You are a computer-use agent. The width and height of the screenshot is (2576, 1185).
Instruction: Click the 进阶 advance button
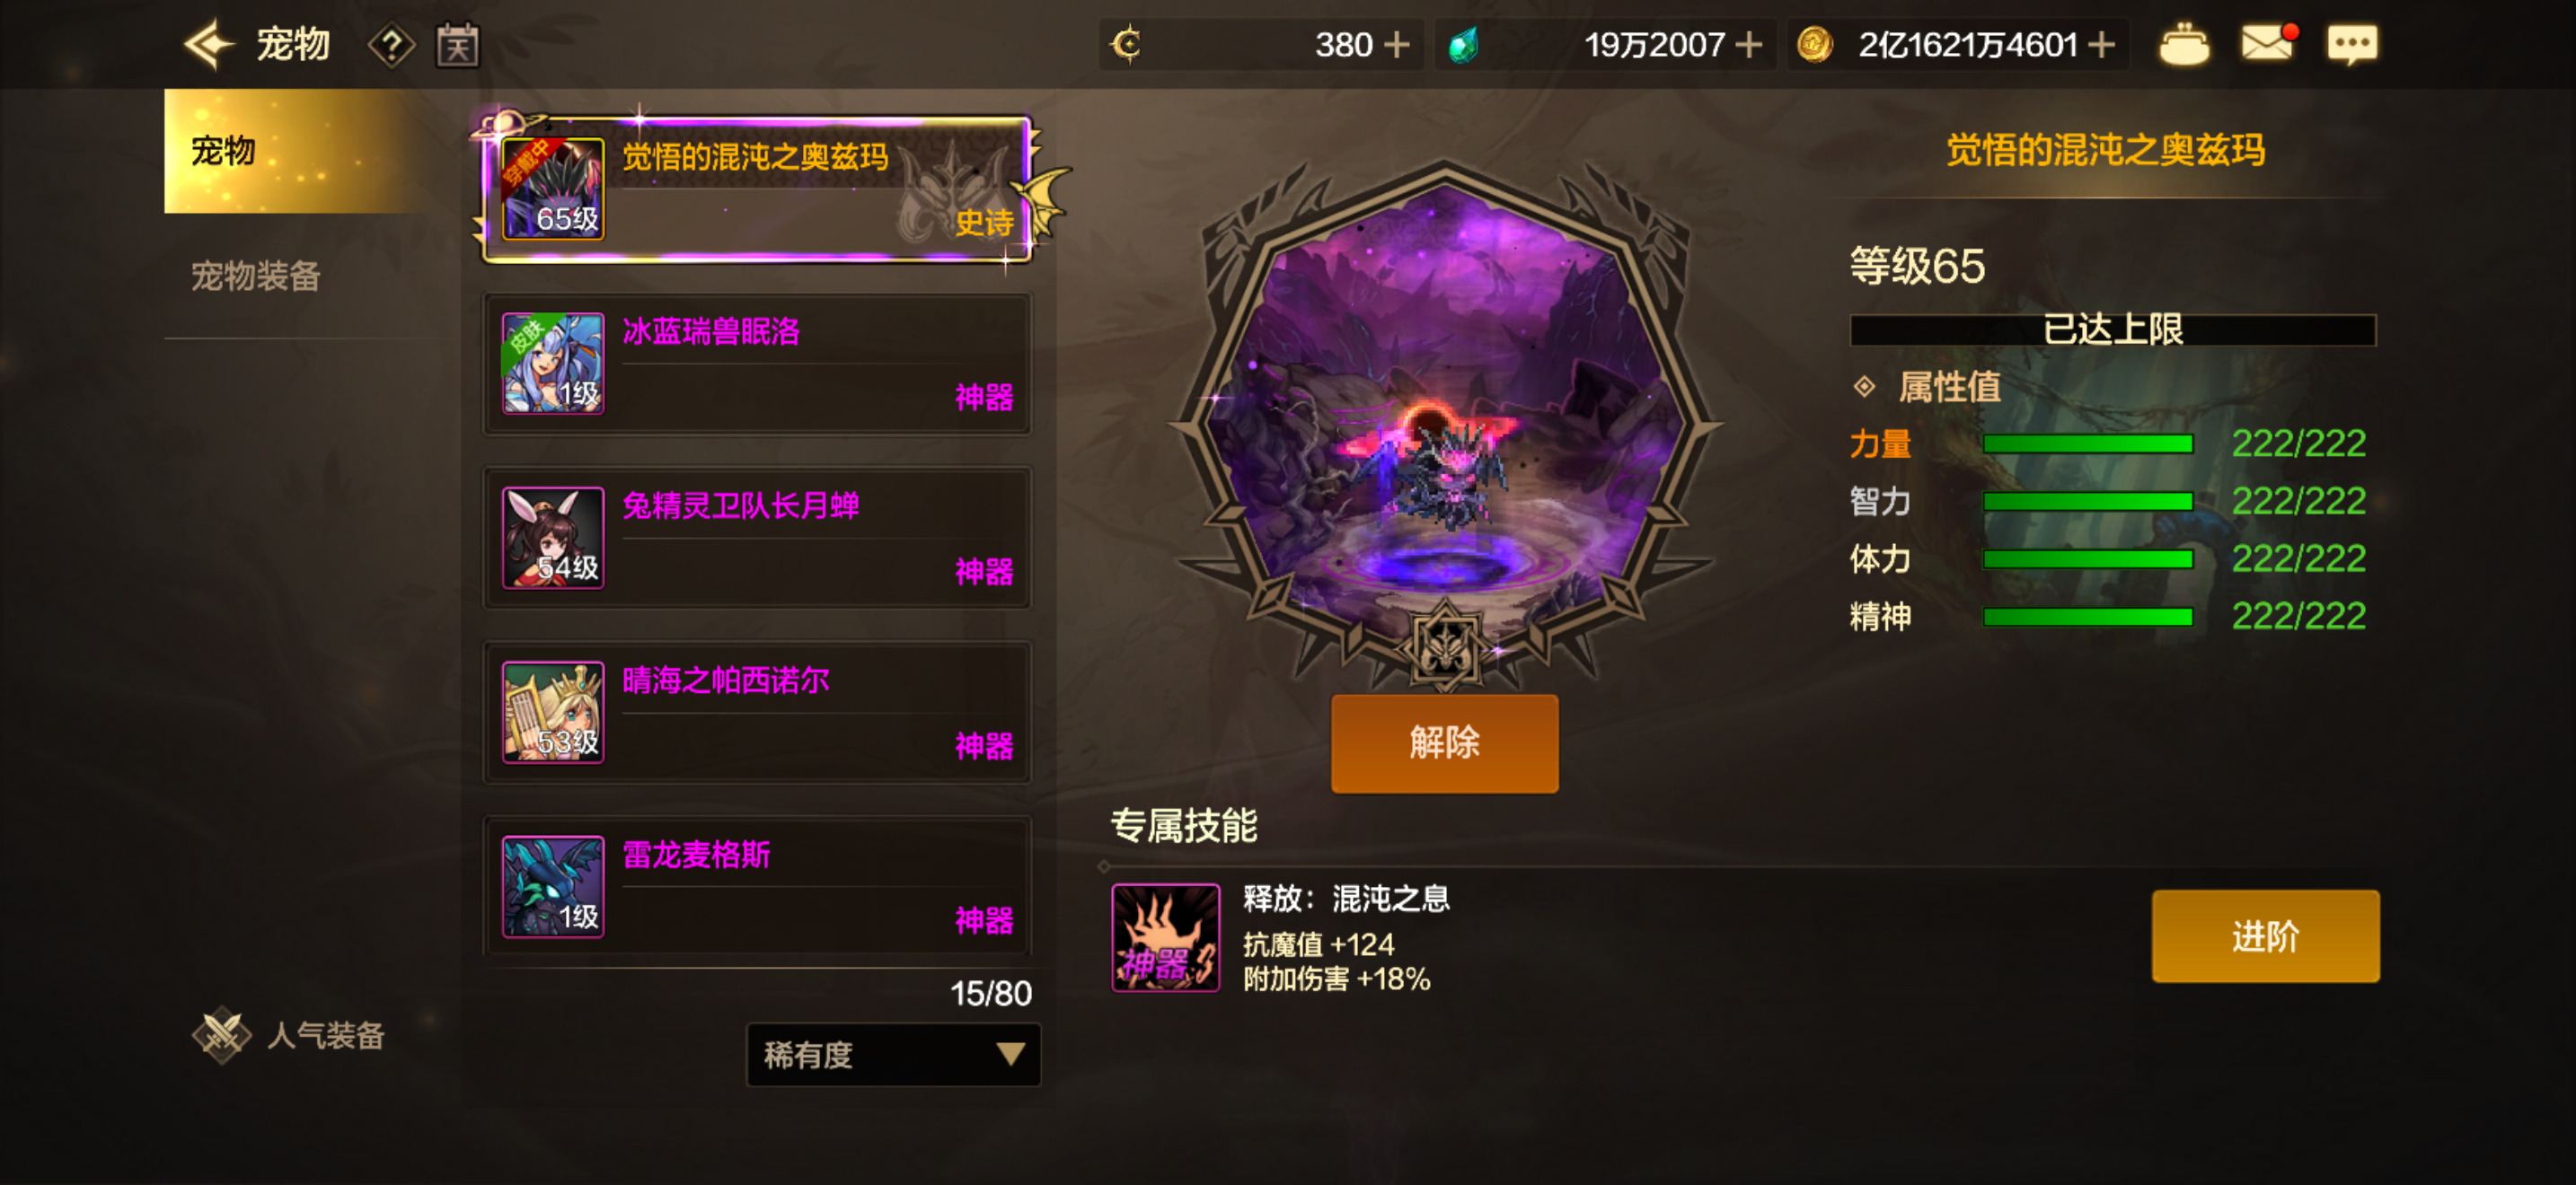(x=2265, y=936)
